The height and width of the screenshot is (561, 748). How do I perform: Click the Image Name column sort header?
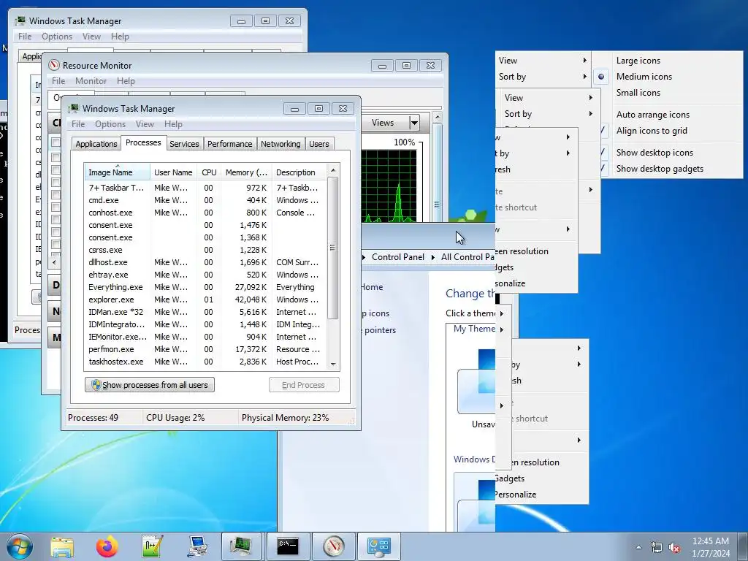(x=118, y=172)
